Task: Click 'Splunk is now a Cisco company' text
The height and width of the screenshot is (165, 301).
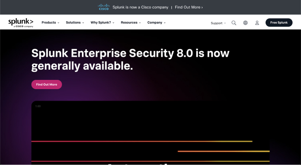Action: click(140, 7)
